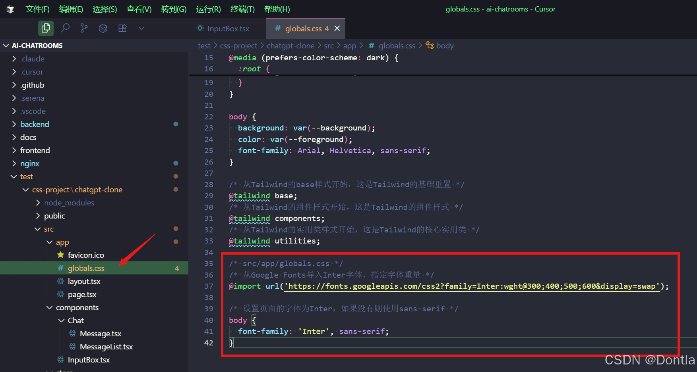The image size is (697, 372).
Task: Click '@tailwind utilities;' on line 33
Action: tap(274, 241)
